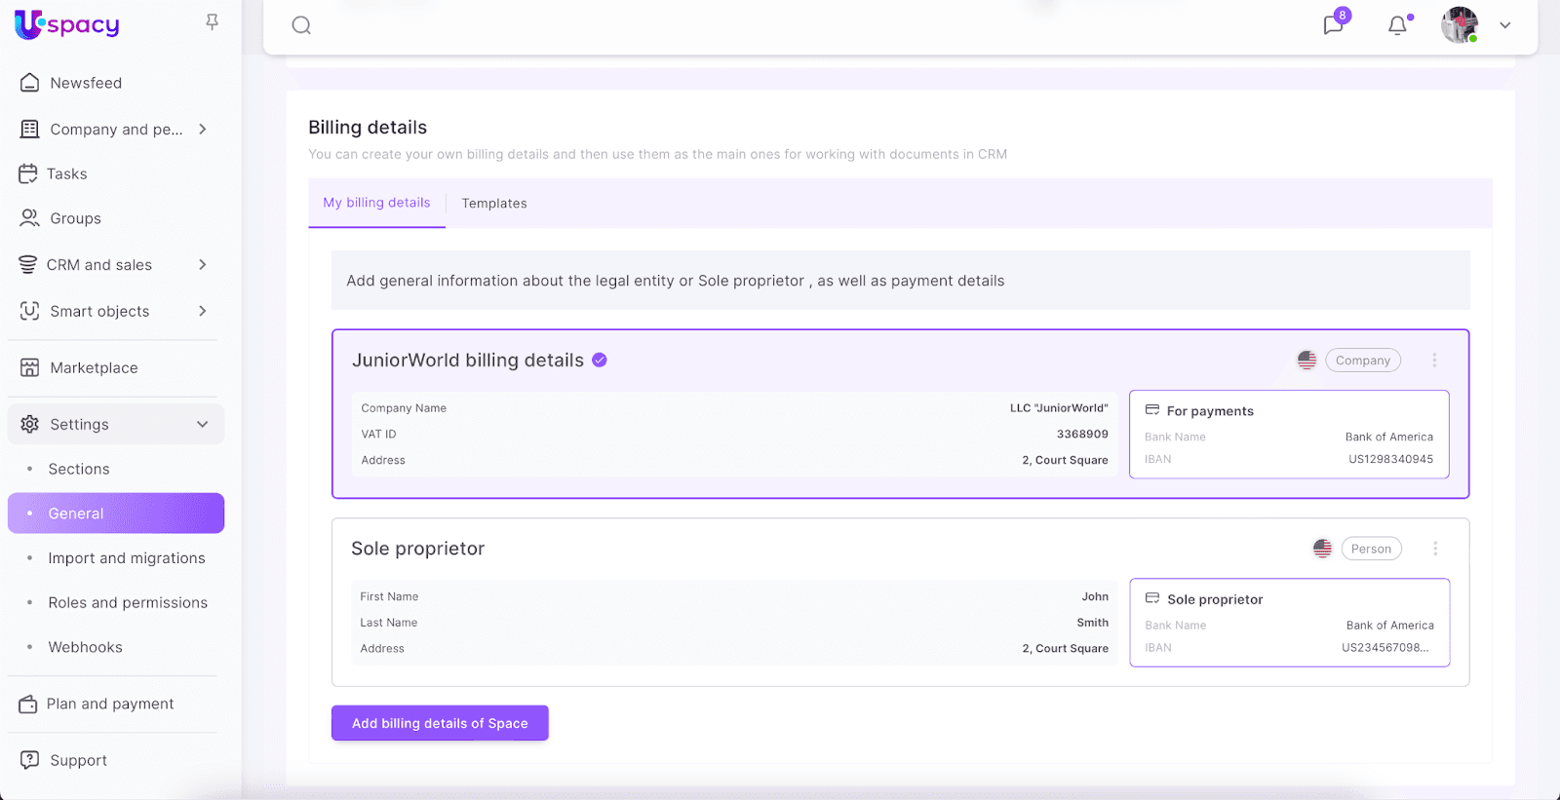
Task: Select the Sole proprietor payment card
Action: [x=1289, y=623]
